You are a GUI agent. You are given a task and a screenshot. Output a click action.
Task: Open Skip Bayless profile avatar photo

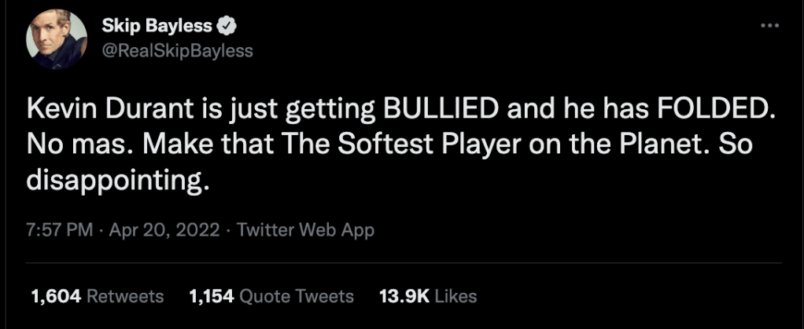pyautogui.click(x=57, y=41)
